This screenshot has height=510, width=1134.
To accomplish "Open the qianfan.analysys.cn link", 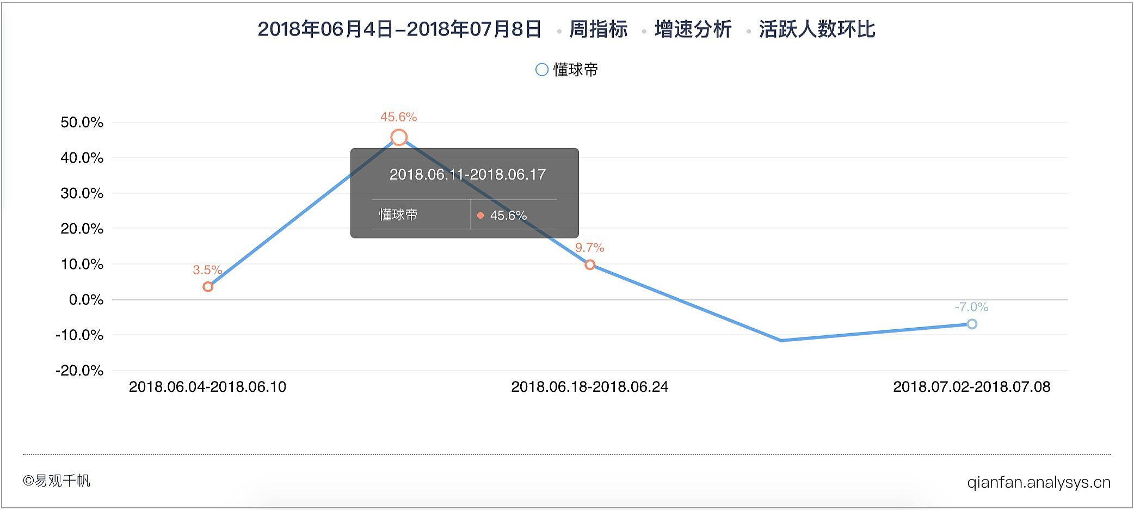I will [x=1039, y=482].
